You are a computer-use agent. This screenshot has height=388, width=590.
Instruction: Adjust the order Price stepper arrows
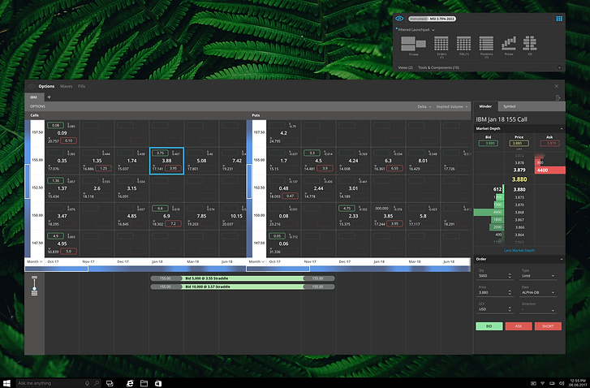click(x=510, y=292)
